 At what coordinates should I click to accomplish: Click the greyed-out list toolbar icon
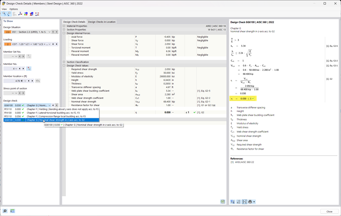(x=14, y=14)
